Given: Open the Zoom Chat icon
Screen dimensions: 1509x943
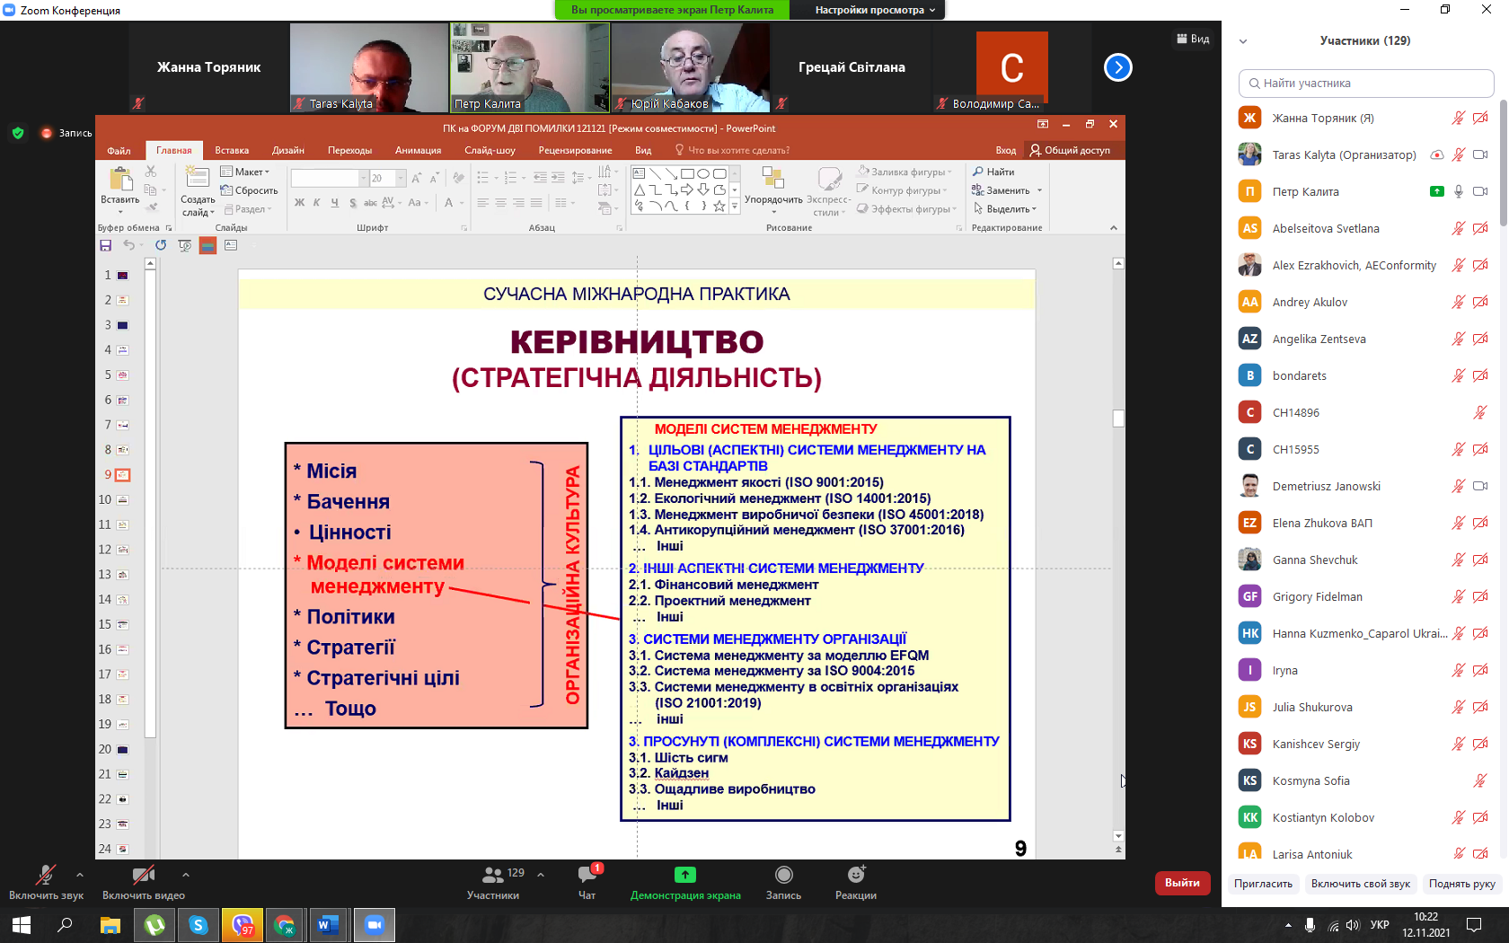Looking at the screenshot, I should click(587, 874).
